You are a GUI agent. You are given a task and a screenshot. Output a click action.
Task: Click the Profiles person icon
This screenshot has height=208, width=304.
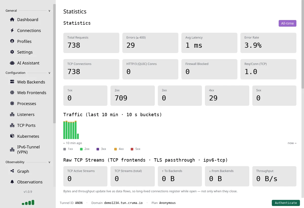click(x=12, y=41)
